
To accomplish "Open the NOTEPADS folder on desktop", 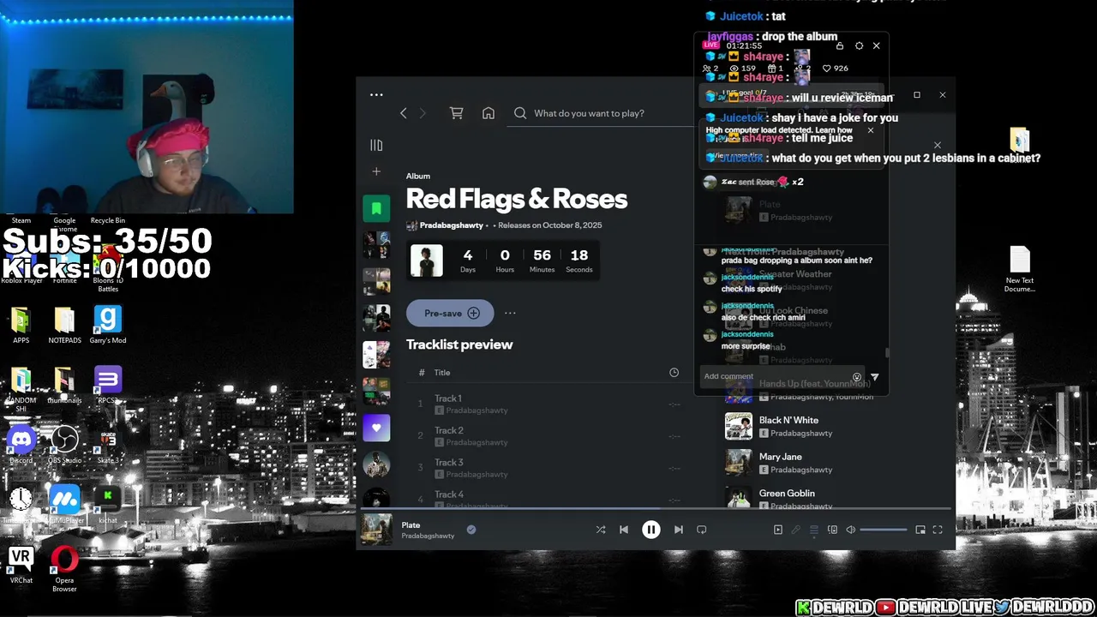I will 64,324.
